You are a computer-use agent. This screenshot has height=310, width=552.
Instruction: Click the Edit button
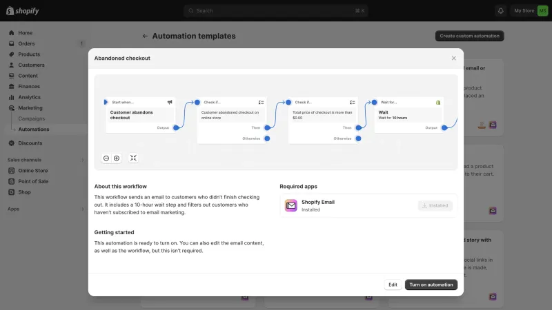(x=393, y=285)
